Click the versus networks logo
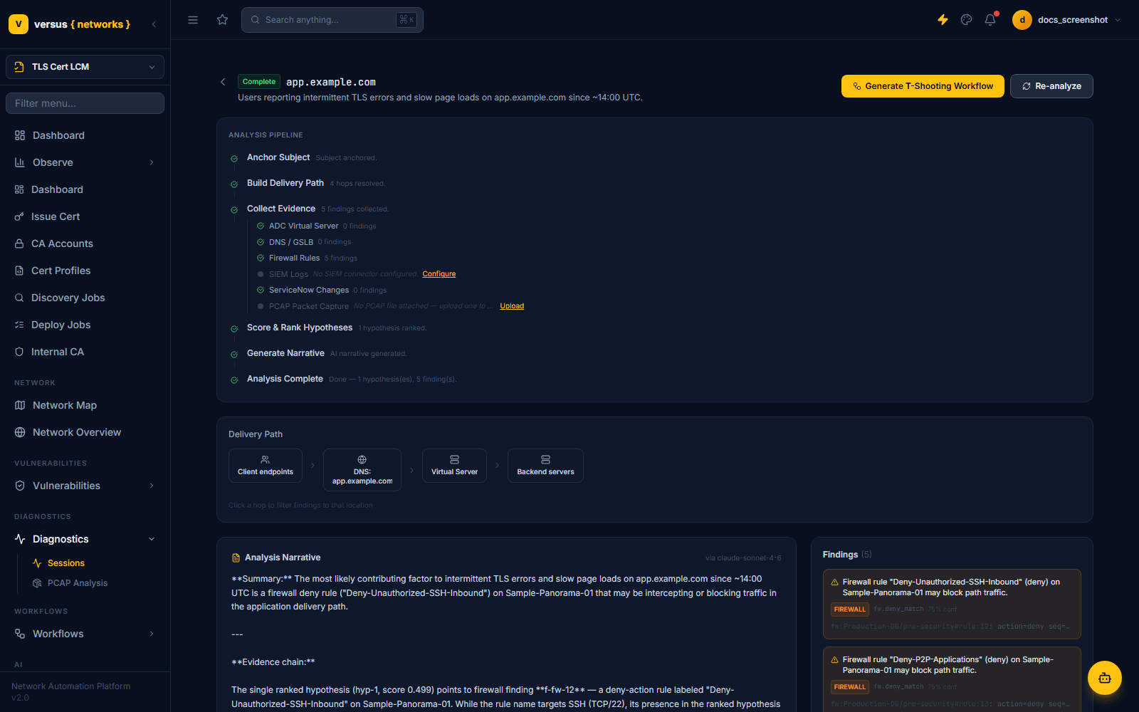The image size is (1139, 712). click(70, 24)
